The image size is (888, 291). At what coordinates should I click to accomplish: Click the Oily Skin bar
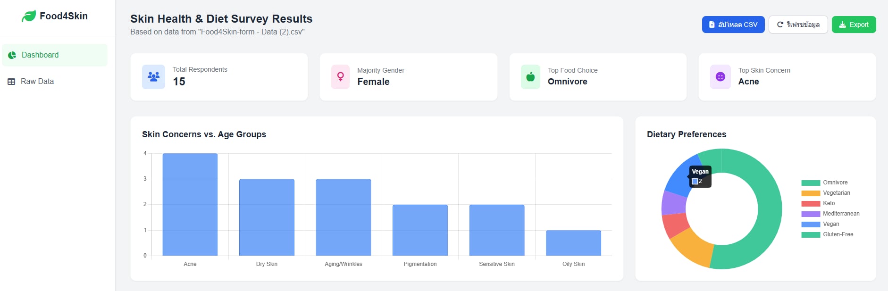(573, 243)
